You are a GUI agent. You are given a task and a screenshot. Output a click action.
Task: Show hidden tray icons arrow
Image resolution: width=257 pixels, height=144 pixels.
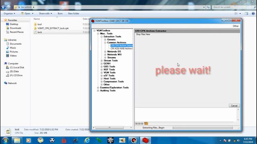220,140
